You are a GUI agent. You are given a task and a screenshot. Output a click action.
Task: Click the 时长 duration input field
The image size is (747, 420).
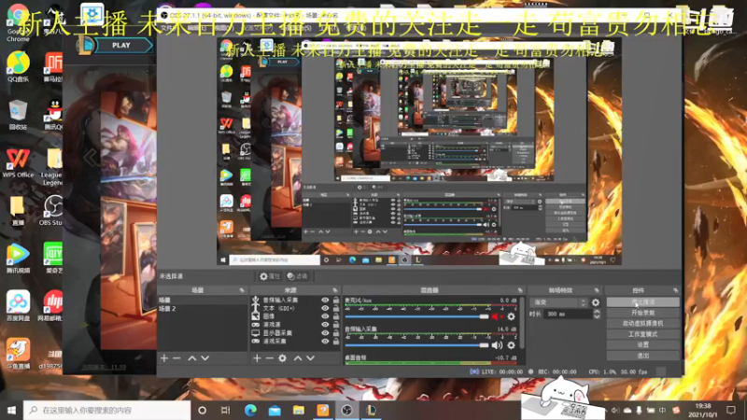(x=568, y=314)
